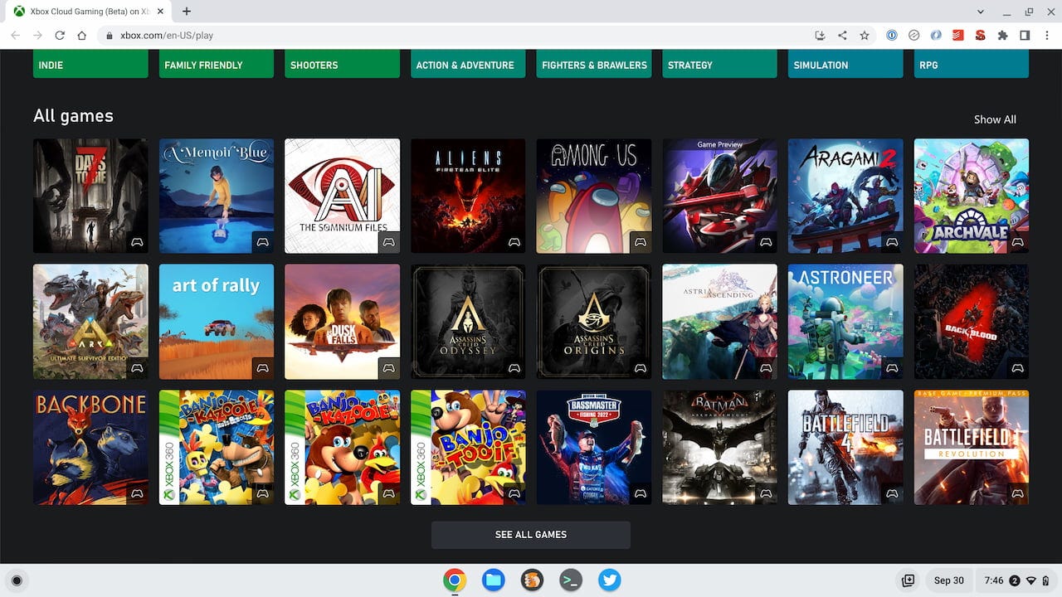Open the Banjo-Tooie game tile
Screen dimensions: 1062x597
click(x=468, y=448)
